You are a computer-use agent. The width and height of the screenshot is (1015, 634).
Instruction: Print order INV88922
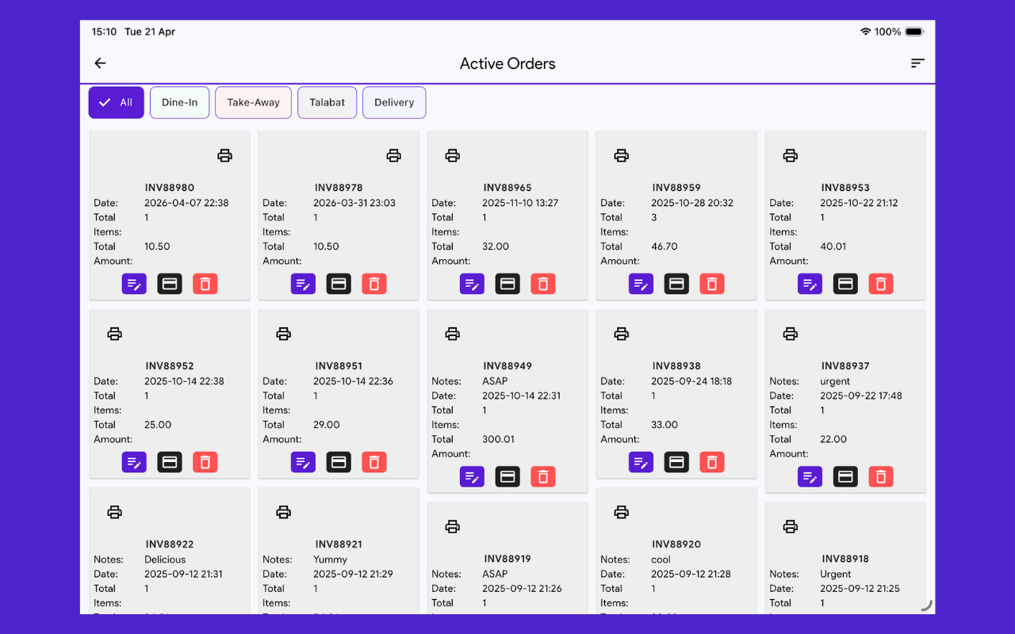pyautogui.click(x=115, y=512)
